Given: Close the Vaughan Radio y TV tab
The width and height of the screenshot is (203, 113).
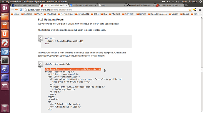Looking at the screenshot, I should click(x=38, y=5).
